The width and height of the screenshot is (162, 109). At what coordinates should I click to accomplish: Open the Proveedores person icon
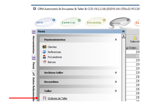pyautogui.click(x=44, y=57)
